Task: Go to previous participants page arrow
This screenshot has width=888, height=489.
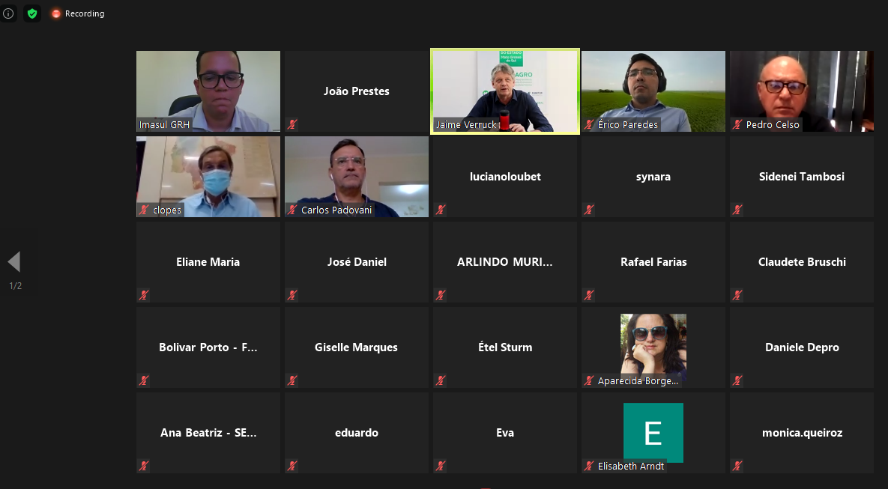Action: [x=14, y=262]
